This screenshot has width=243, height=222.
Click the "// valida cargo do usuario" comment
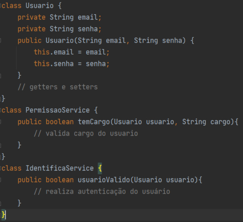pos(86,134)
